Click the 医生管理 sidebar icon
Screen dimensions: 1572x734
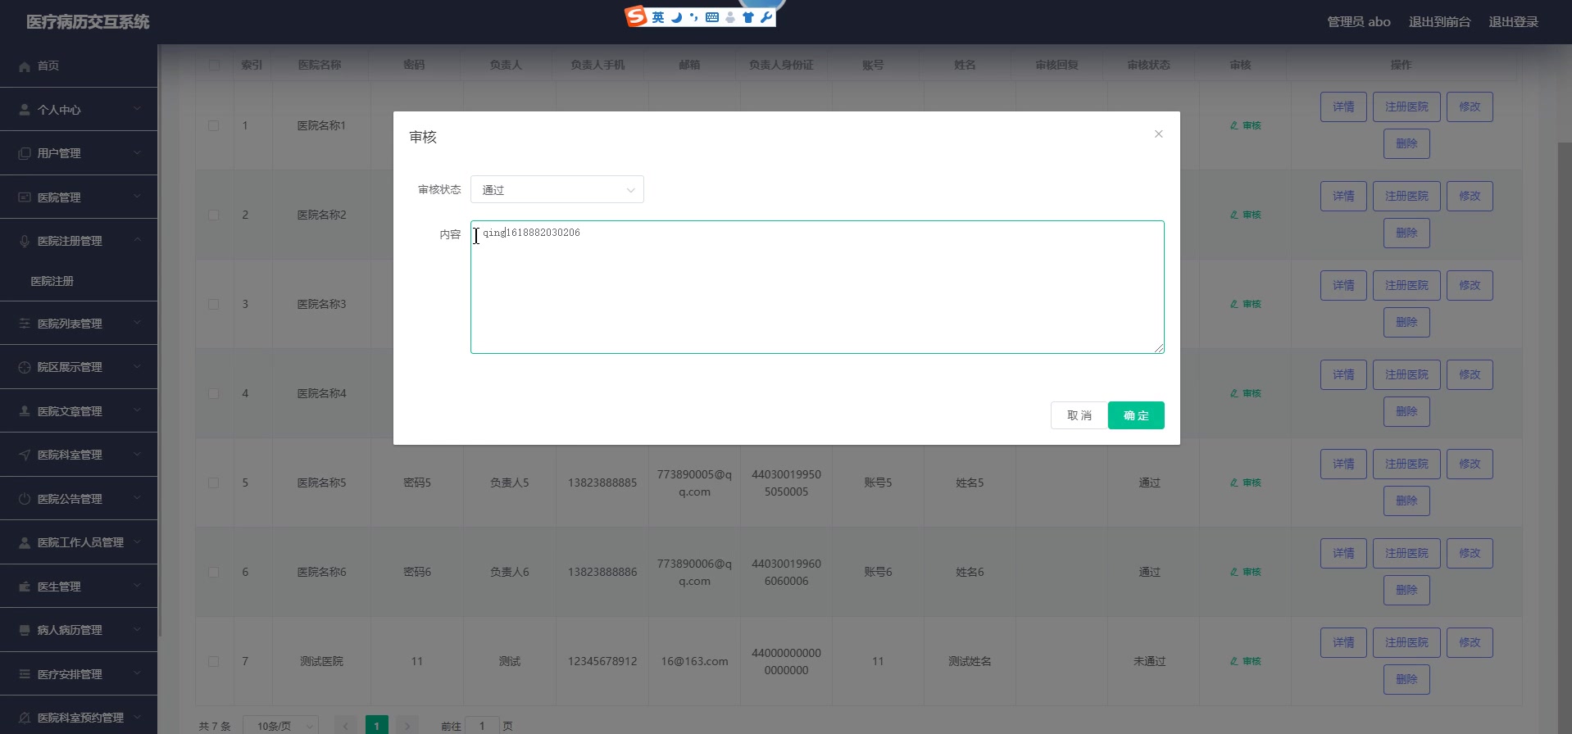coord(25,587)
